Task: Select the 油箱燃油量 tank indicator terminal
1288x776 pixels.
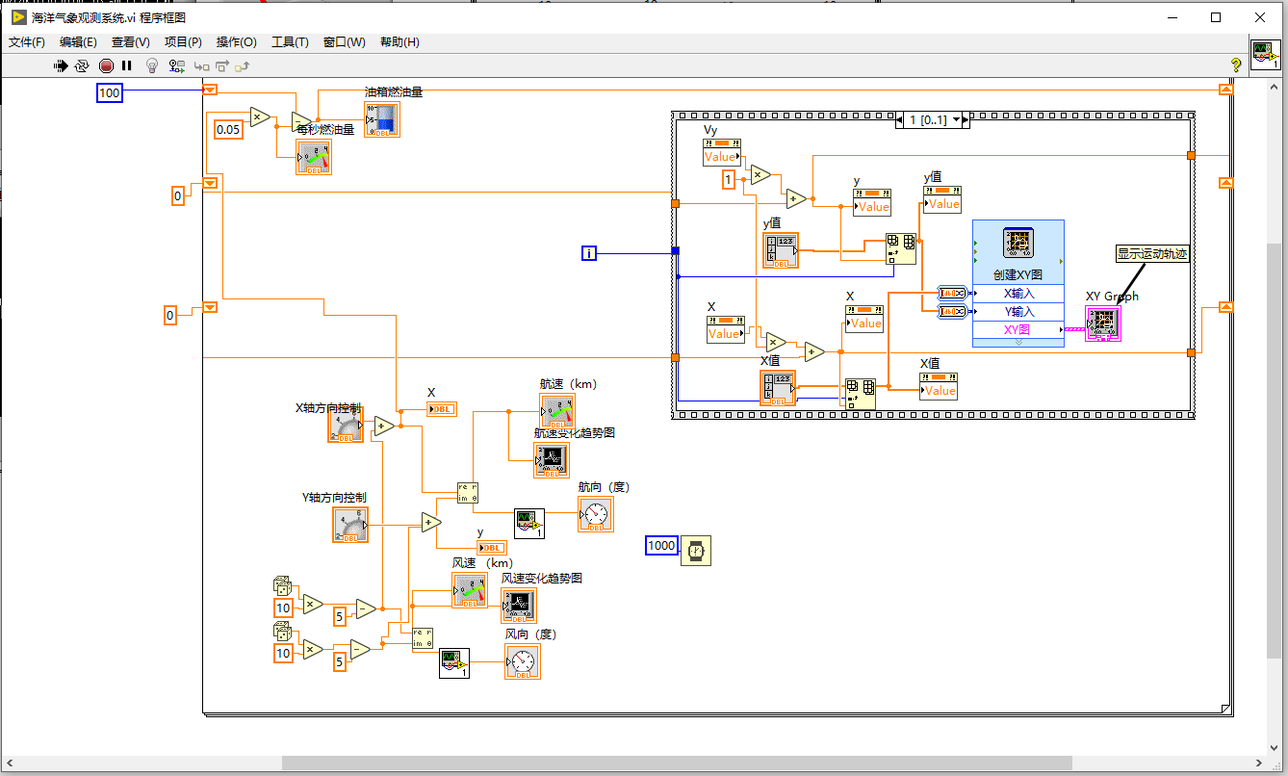Action: [x=382, y=119]
